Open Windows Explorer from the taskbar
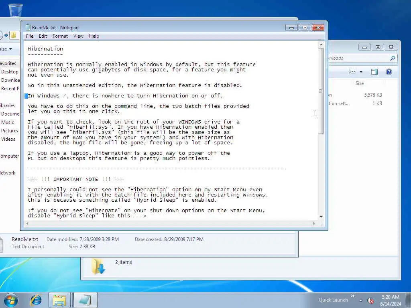This screenshot has height=308, width=411. tap(59, 300)
